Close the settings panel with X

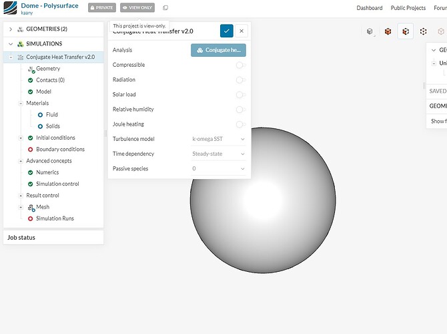pyautogui.click(x=242, y=31)
